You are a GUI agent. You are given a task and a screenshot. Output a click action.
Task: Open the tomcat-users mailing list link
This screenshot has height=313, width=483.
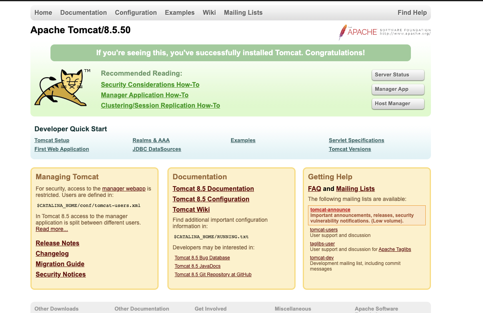324,230
